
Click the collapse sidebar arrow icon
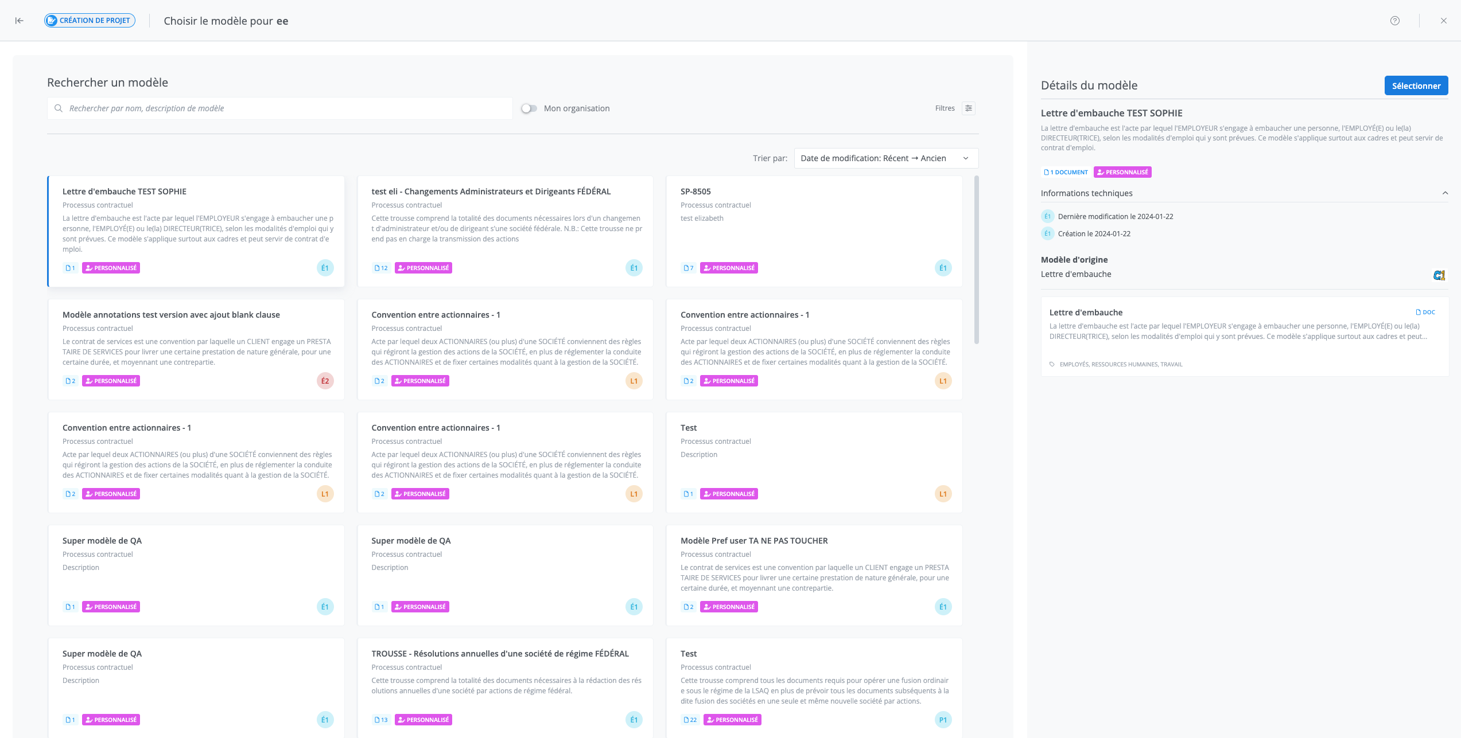point(19,21)
